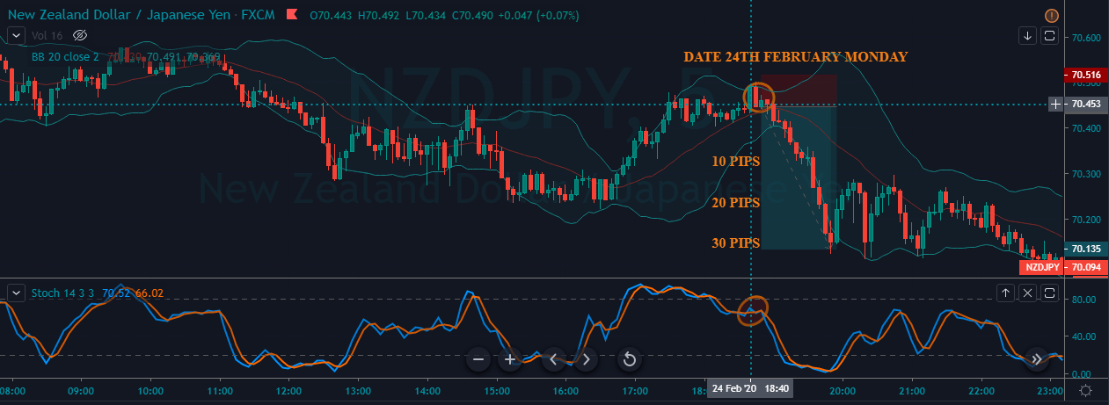Zoom in the chart with plus button
Viewport: 1109px width, 405px height.
510,359
